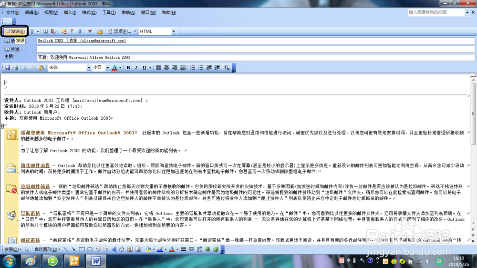477x268 pixels.
Task: Toggle italic formatting
Action: pos(136,68)
